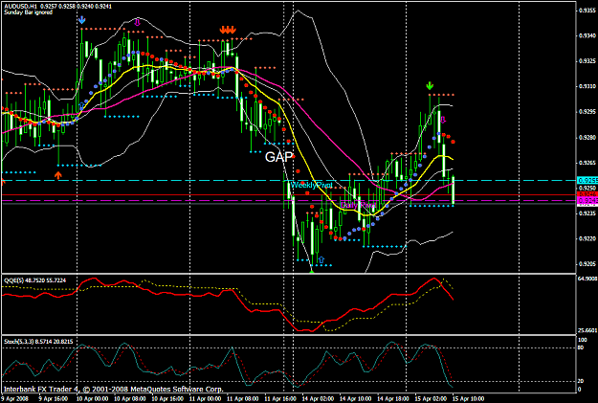This screenshot has height=403, width=598.
Task: Click the '14 Apr 10:00' time axis label
Action: [x=355, y=399]
